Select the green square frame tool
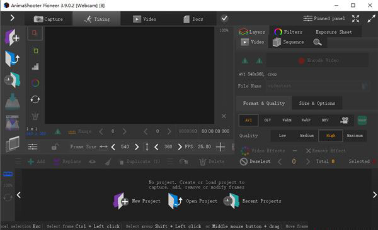The height and width of the screenshot is (230, 378). point(36,51)
